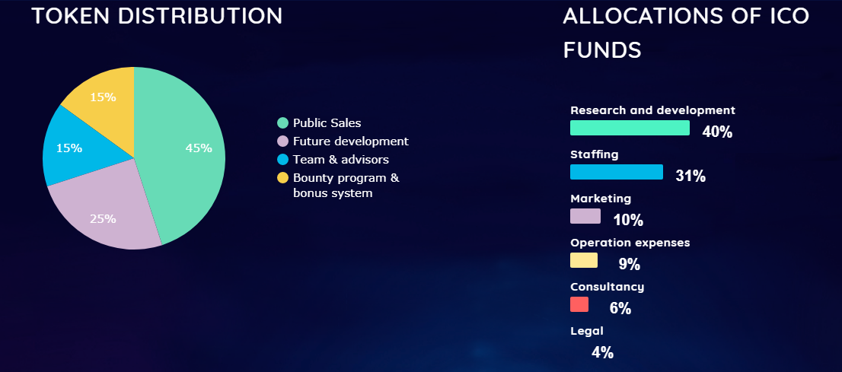Click the Research and development 40% bar
842x372 pixels.
tap(630, 128)
